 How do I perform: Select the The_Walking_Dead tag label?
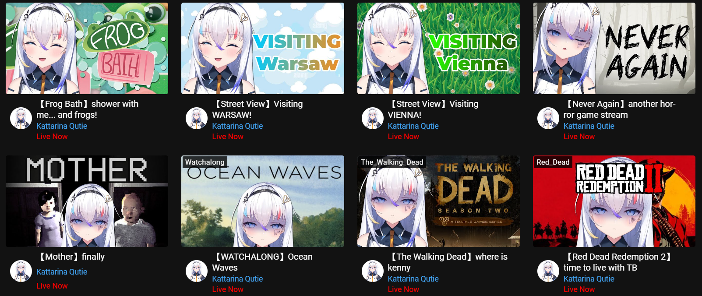click(392, 162)
